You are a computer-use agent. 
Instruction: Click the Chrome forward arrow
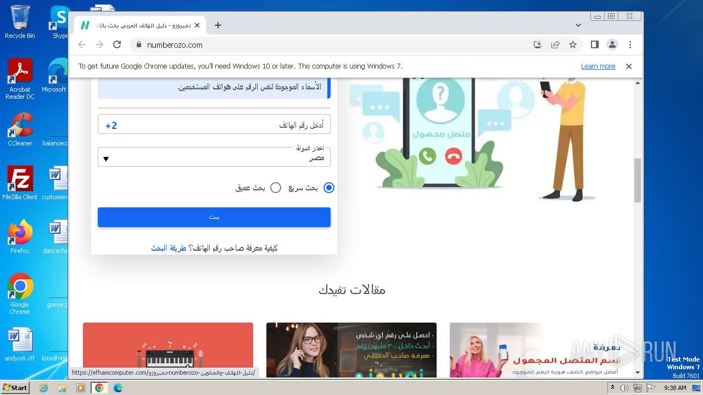point(99,44)
